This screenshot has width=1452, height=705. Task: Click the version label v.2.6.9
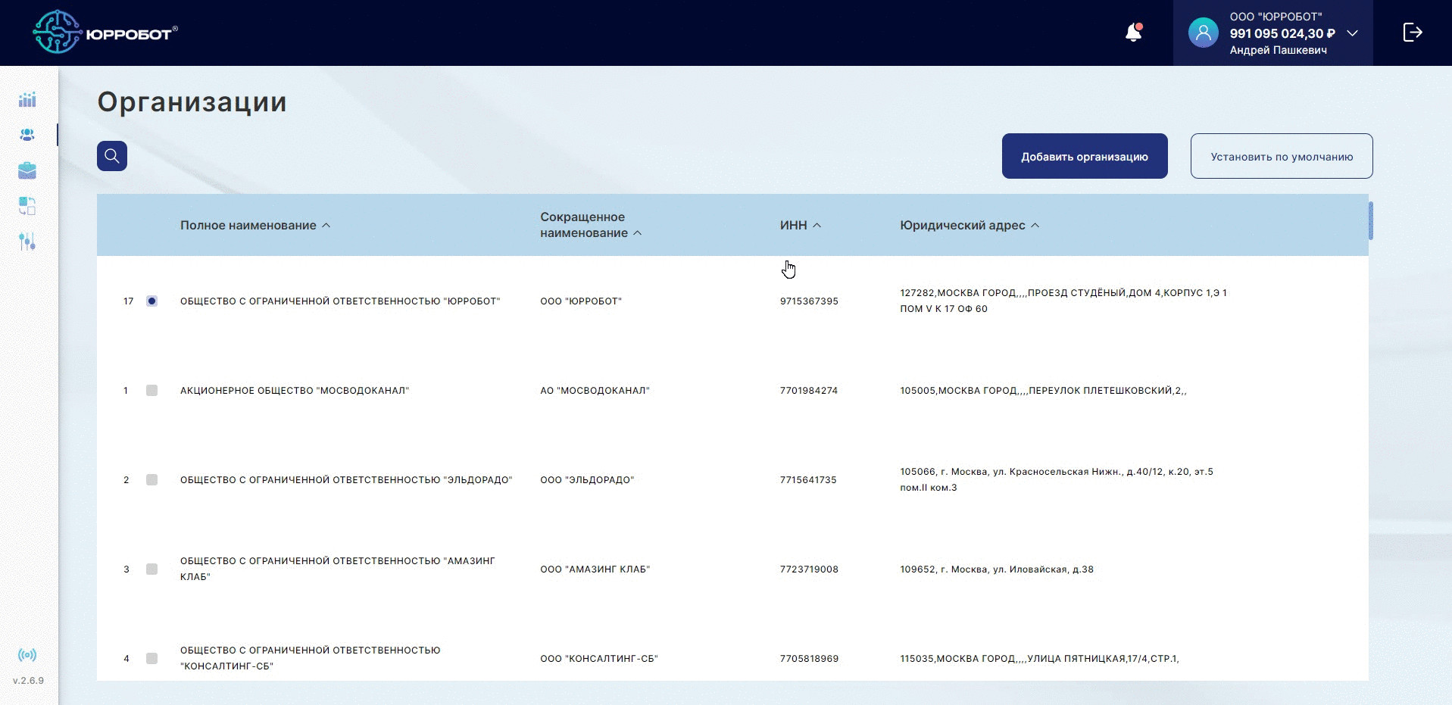(x=28, y=680)
